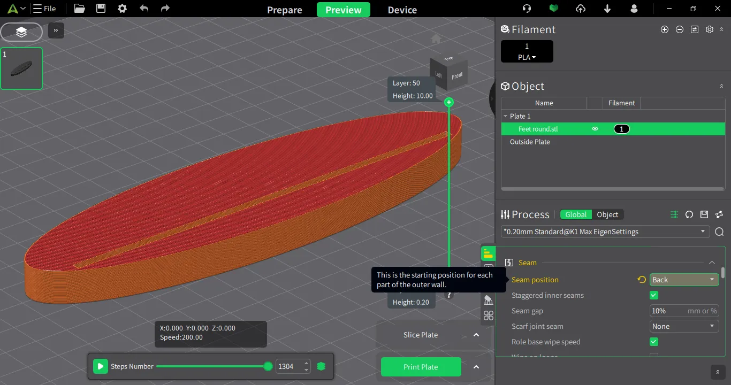
Task: Search process settings with magnifier icon
Action: point(719,232)
